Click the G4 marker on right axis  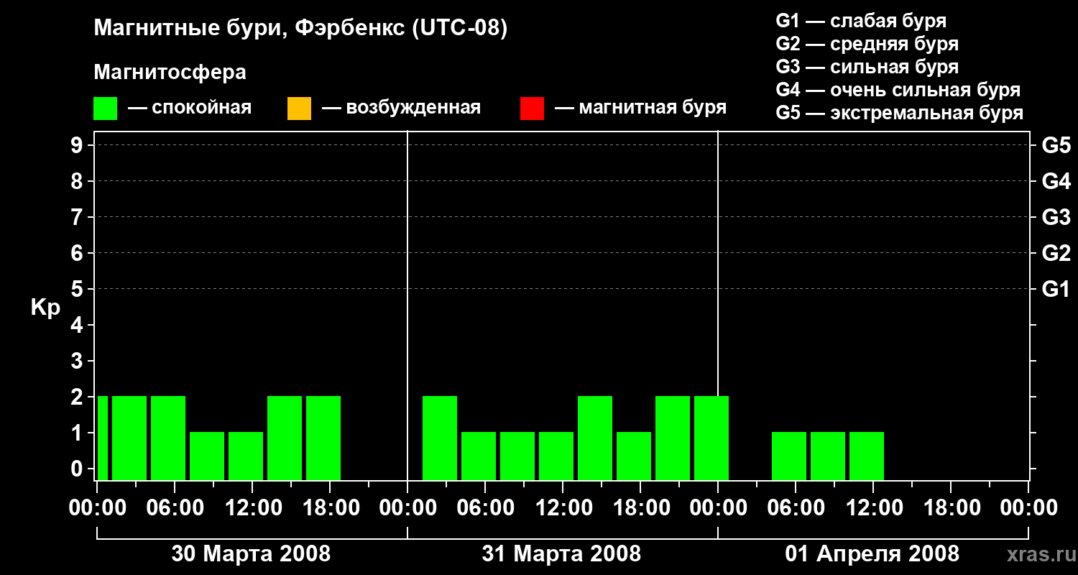point(1056,181)
